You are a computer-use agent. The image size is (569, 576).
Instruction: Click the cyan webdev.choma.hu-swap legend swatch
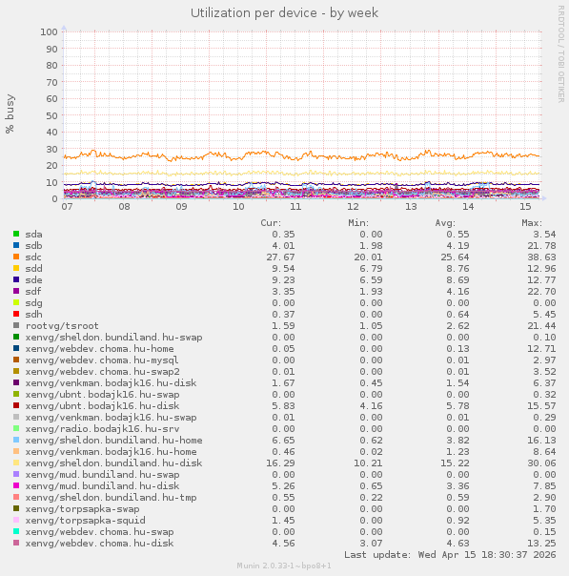[x=16, y=531]
